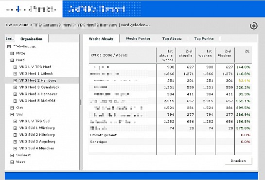Image resolution: width=265 pixels, height=180 pixels.
Task: Collapse the root organisation tree node
Action: pos(9,47)
